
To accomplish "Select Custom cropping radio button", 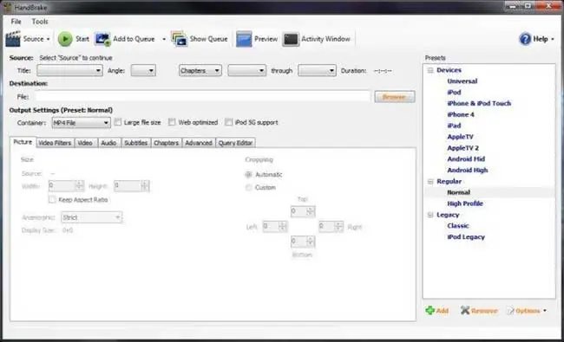I will point(248,188).
